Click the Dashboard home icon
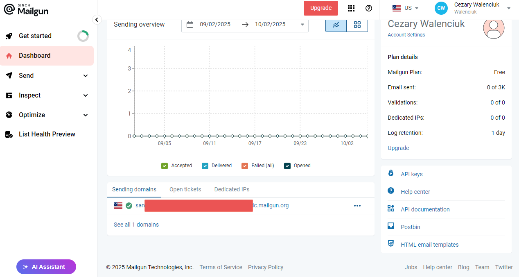This screenshot has width=519, height=277. pyautogui.click(x=9, y=56)
